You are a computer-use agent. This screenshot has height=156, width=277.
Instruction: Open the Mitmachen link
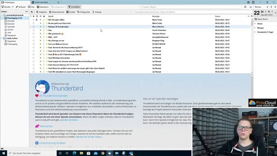[x=46, y=126]
